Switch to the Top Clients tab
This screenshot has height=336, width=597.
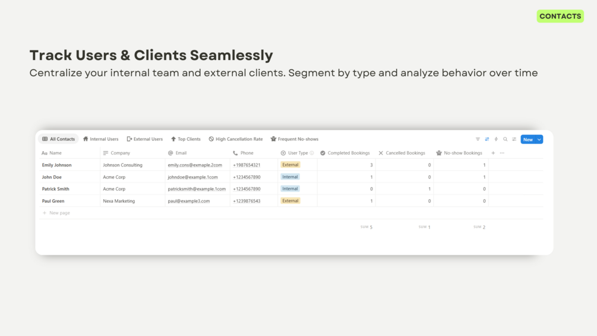point(186,139)
